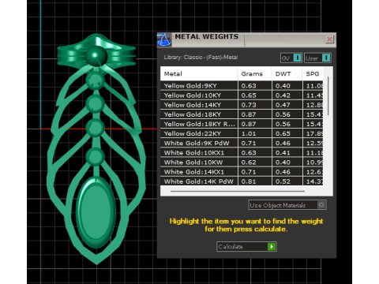This screenshot has height=284, width=379.
Task: Select the White Gold:14KX1 row
Action: [x=242, y=172]
